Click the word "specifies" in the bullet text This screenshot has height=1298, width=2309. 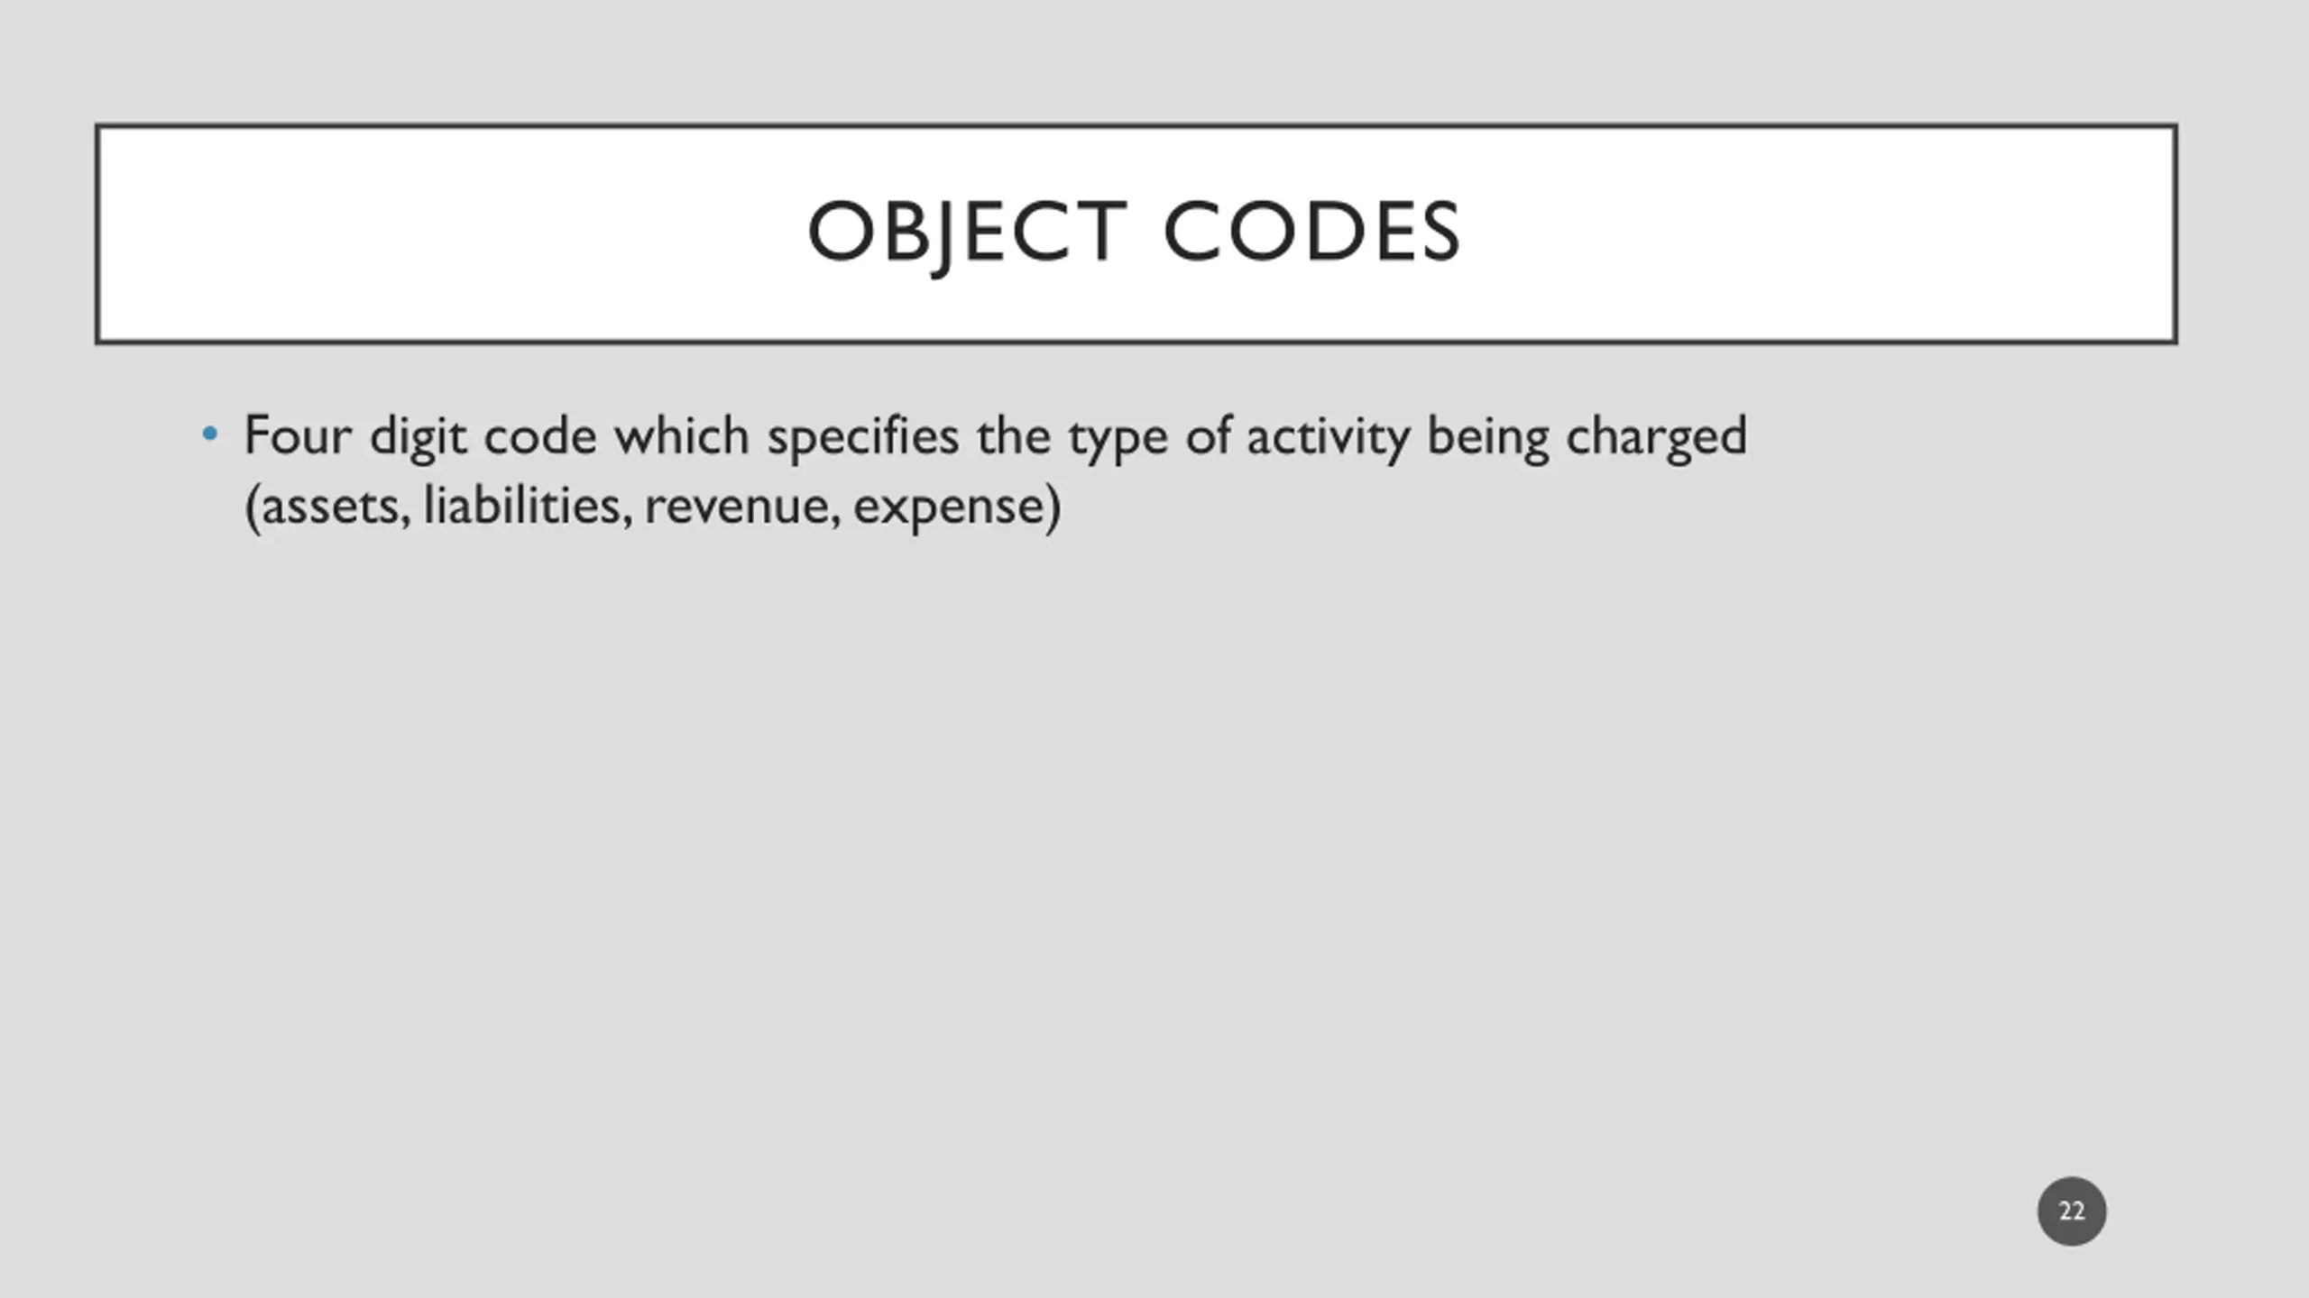coord(863,438)
